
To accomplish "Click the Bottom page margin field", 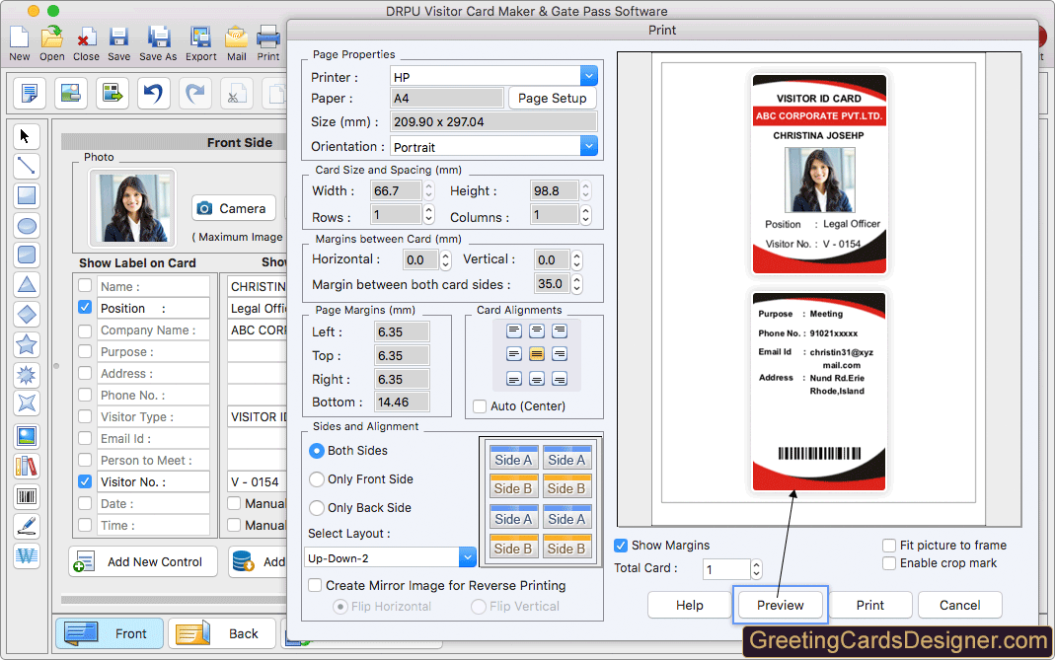I will tap(402, 402).
